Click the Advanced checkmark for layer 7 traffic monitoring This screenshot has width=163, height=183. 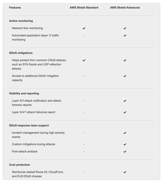coord(125,36)
